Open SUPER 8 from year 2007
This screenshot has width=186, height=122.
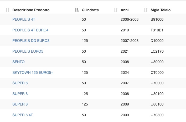20,83
